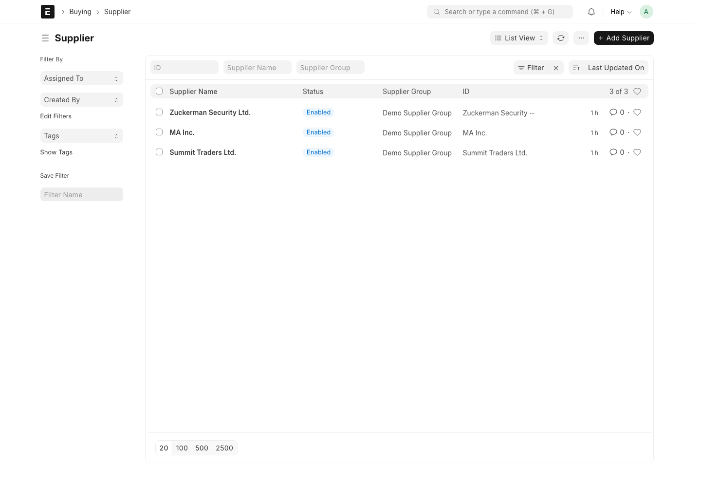
Task: Focus the Supplier Group filter field
Action: click(331, 68)
